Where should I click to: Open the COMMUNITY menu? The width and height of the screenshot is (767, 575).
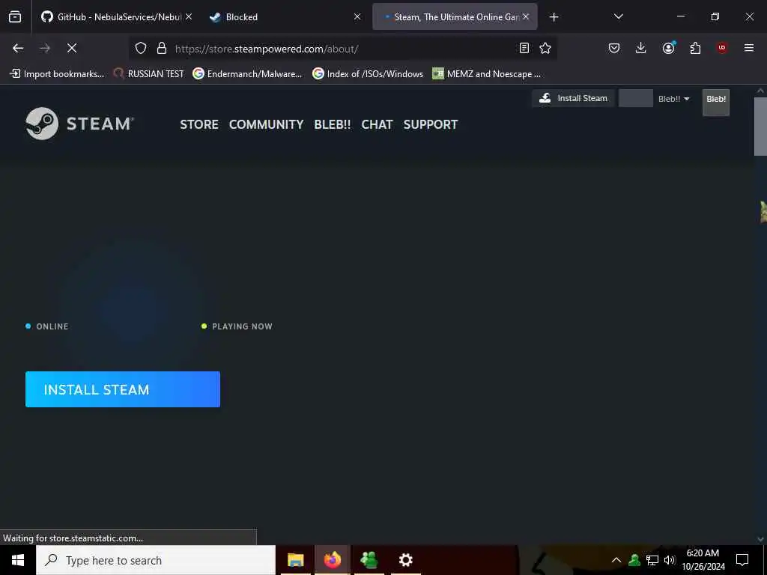[x=266, y=124]
